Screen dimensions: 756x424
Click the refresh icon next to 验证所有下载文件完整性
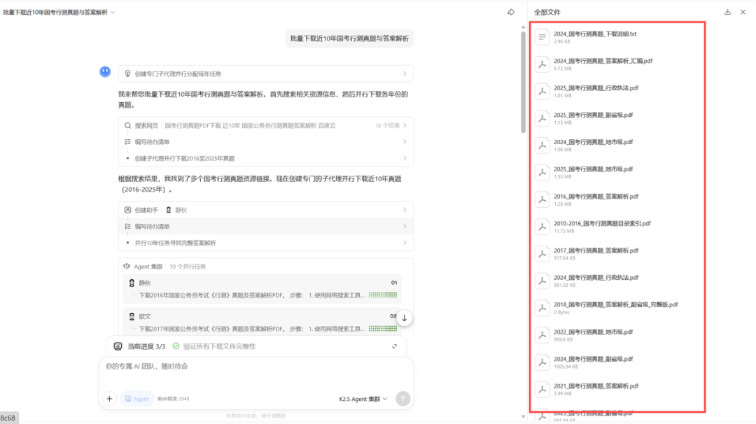[395, 346]
